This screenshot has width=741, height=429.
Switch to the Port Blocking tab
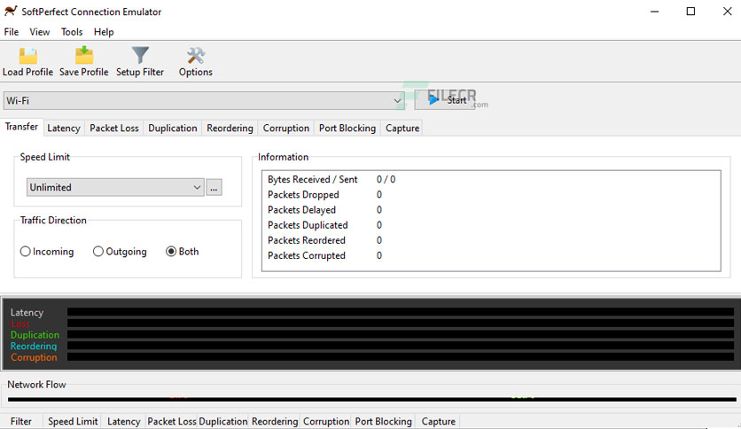click(347, 128)
